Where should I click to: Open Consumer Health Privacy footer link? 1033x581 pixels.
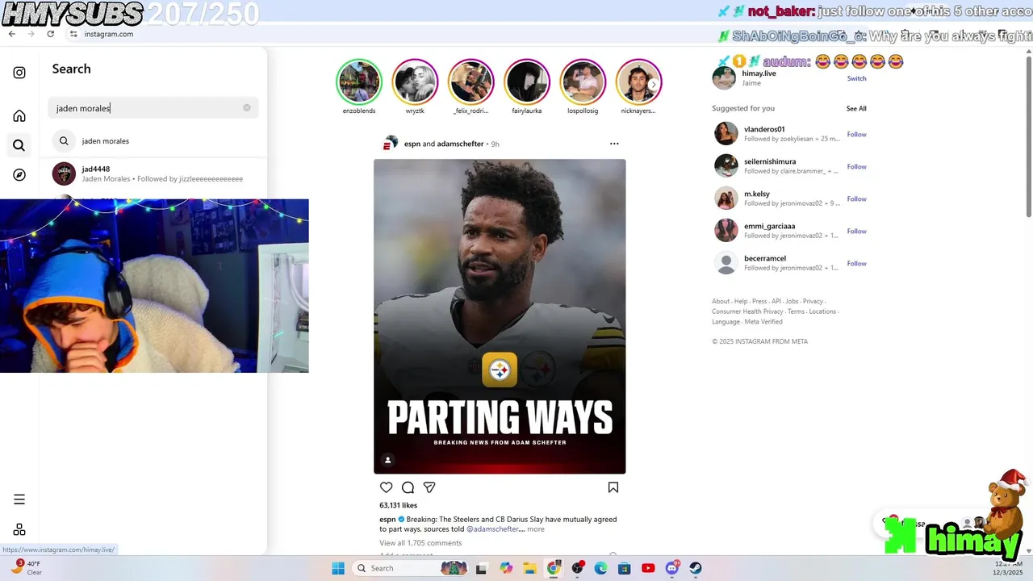[747, 311]
